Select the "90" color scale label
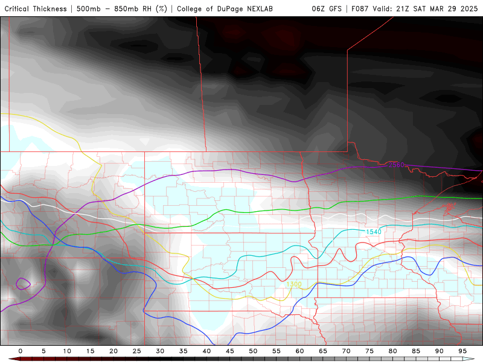The width and height of the screenshot is (483, 362). tap(440, 351)
